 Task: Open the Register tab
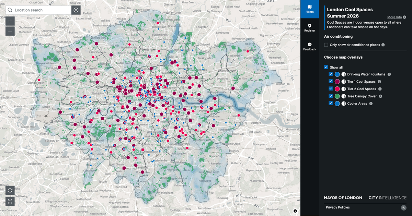pos(310,28)
